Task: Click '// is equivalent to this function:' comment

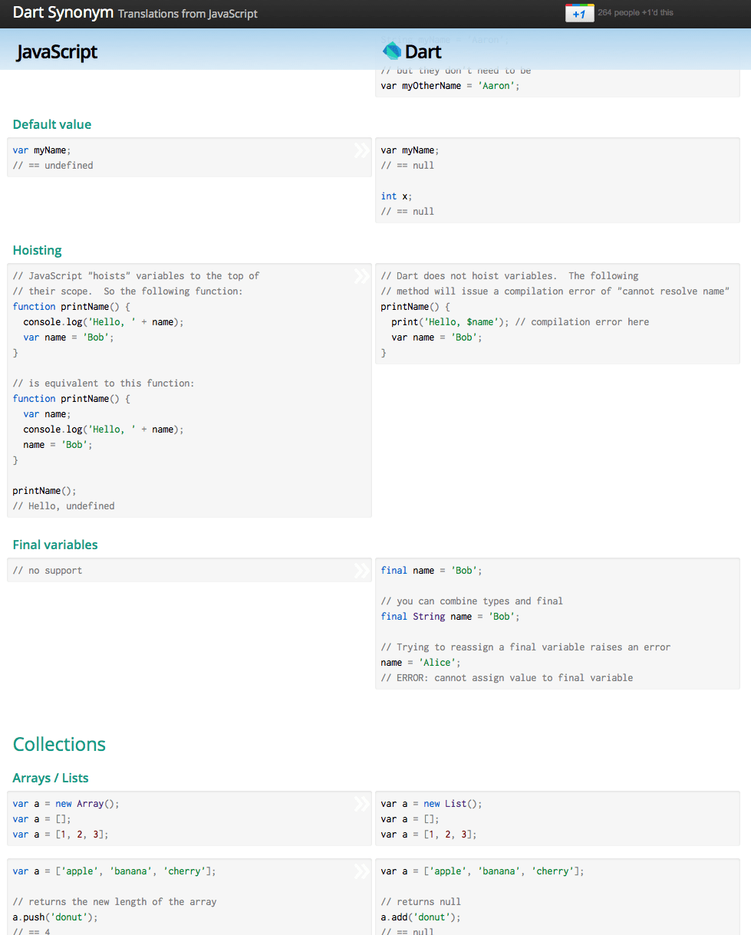Action: click(104, 384)
